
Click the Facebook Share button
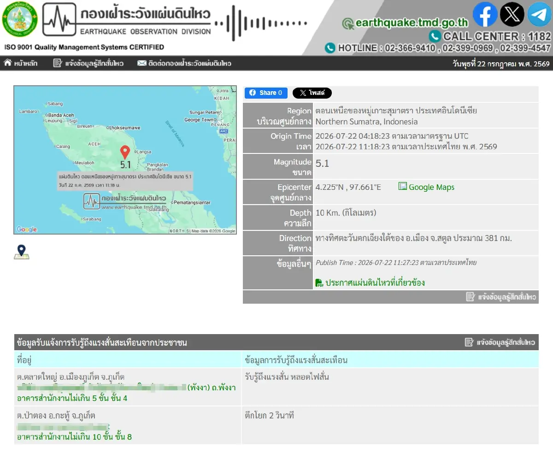(x=266, y=93)
